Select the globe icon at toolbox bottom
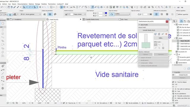Viewport: 190px width, 107px height. click(x=3, y=88)
